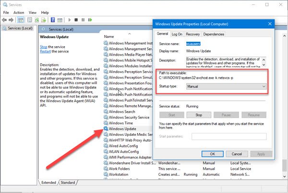Switch to the Dependencies tab
The height and width of the screenshot is (193, 288).
[214, 34]
